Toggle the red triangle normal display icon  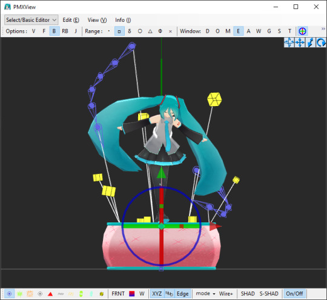point(50,294)
